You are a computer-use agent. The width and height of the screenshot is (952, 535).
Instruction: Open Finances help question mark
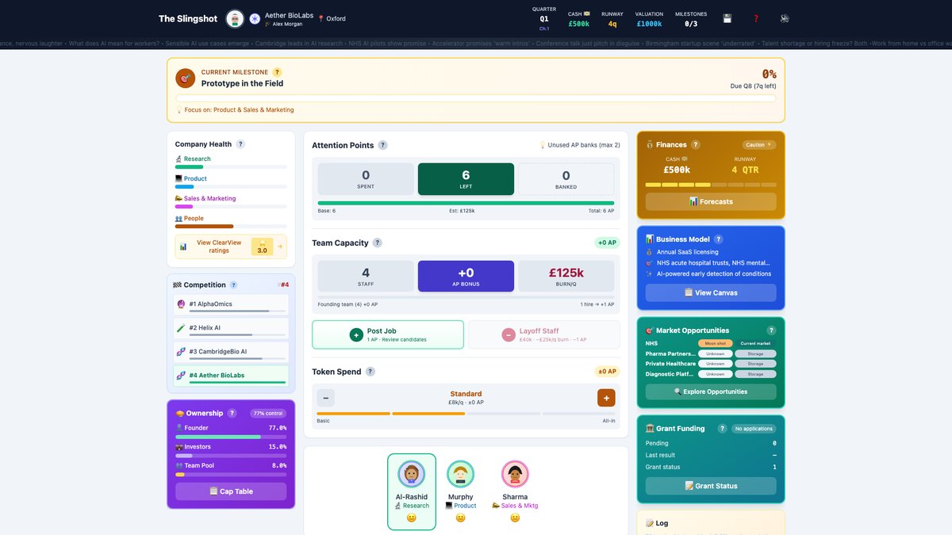coord(695,144)
